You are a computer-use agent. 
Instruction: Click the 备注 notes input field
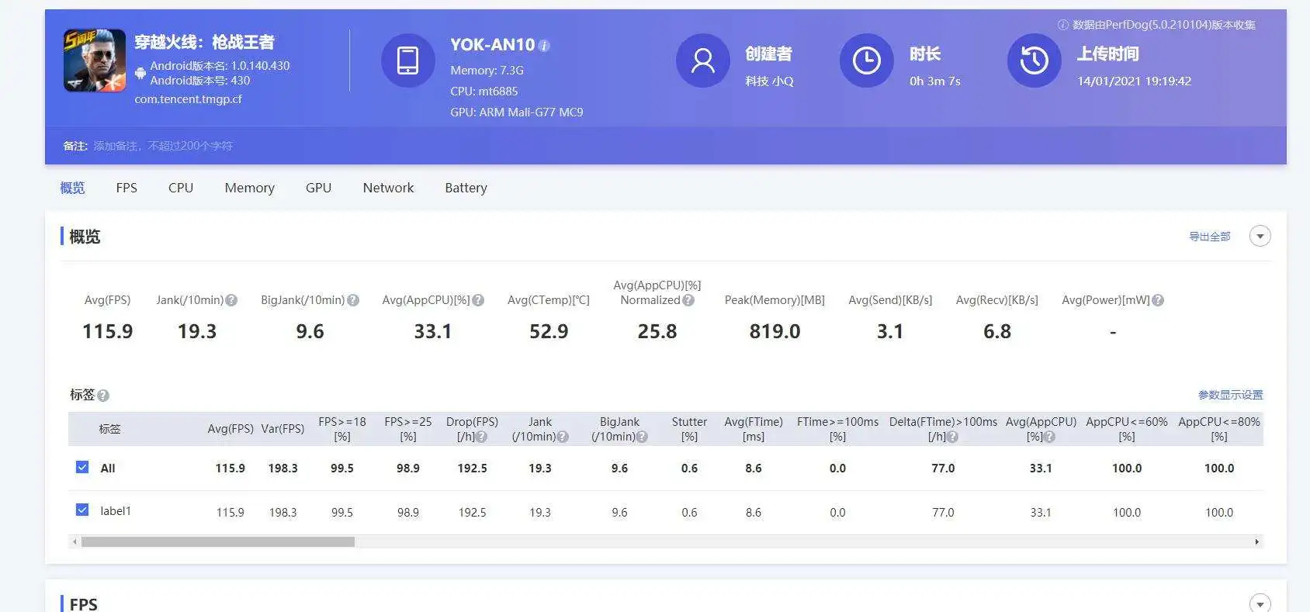pyautogui.click(x=163, y=146)
